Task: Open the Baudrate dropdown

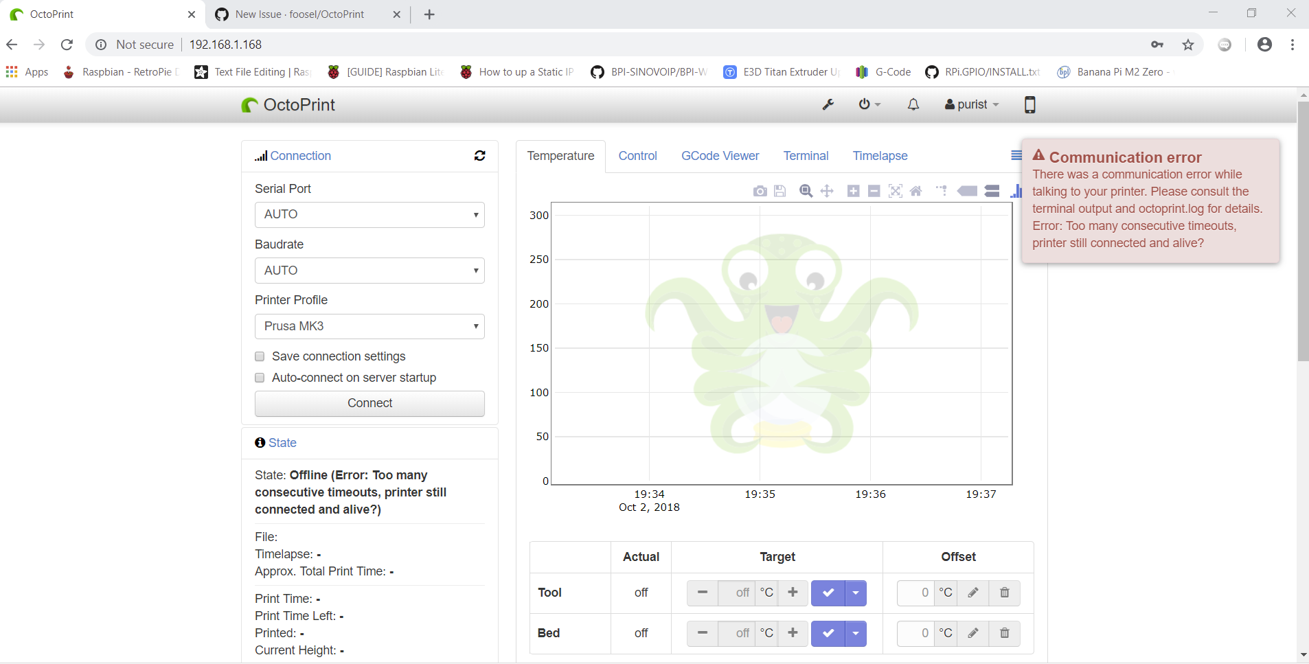Action: tap(369, 271)
